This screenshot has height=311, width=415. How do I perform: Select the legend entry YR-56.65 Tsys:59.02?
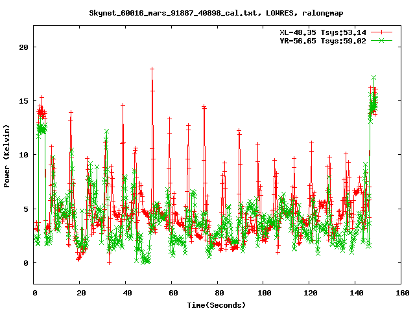pyautogui.click(x=323, y=41)
